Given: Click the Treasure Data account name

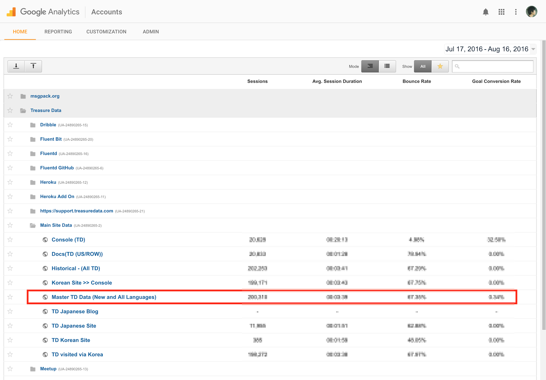Looking at the screenshot, I should [x=46, y=110].
